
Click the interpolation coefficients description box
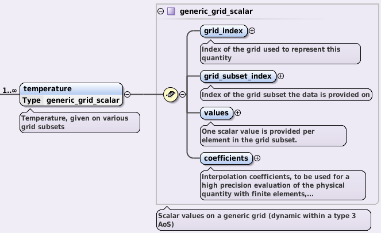[282, 185]
